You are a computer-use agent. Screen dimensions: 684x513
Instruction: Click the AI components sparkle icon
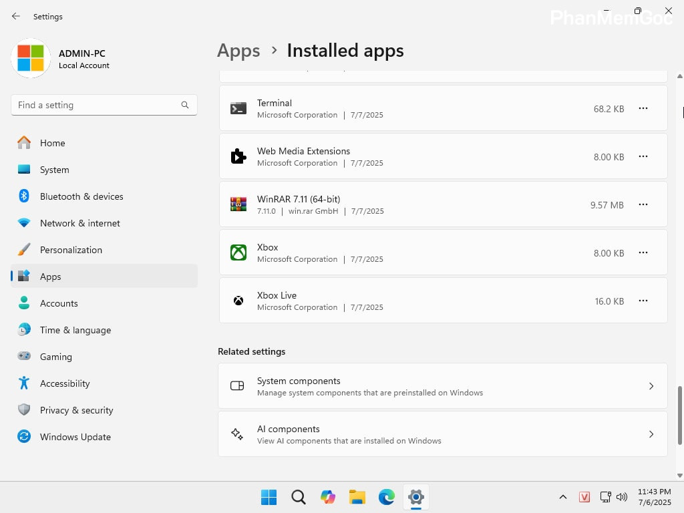237,434
